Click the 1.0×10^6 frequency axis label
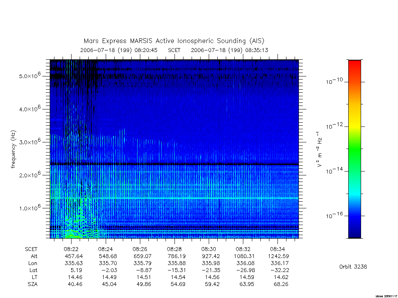Screen dimensions: 398x298 30,208
